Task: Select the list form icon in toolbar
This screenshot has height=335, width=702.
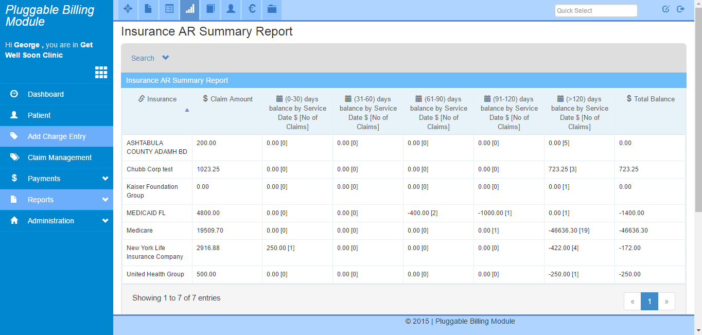Action: pyautogui.click(x=169, y=9)
